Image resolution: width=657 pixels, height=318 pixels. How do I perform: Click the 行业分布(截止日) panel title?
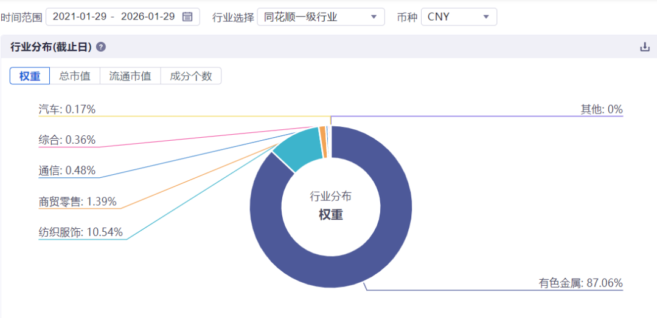51,47
